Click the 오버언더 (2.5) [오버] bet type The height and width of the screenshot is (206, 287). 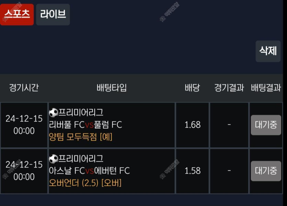tap(85, 183)
